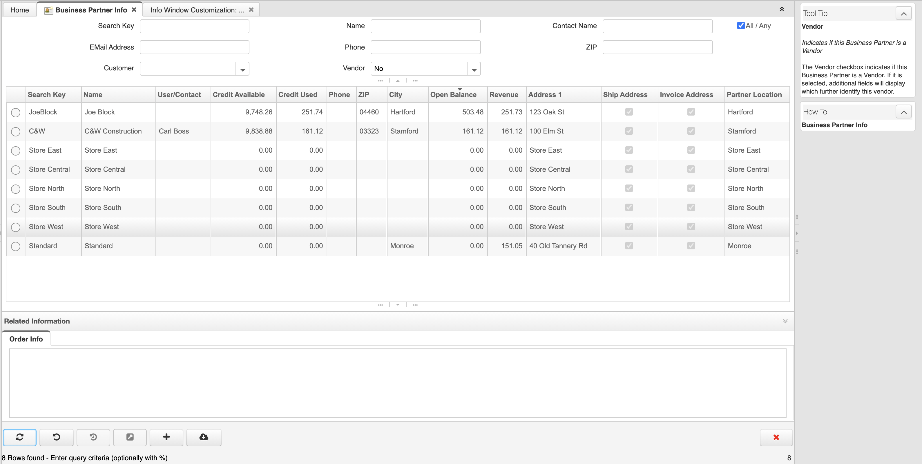
Task: Click the red X cancel icon
Action: [x=776, y=437]
